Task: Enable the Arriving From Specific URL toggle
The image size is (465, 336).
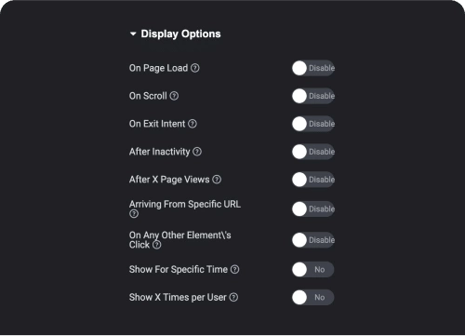Action: coord(313,208)
